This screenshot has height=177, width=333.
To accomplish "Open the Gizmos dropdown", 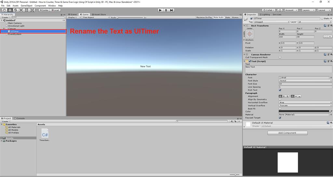I will [x=236, y=18].
